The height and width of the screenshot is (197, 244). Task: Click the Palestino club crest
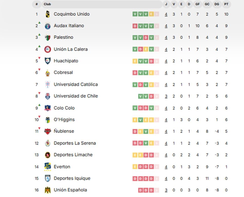(48, 37)
